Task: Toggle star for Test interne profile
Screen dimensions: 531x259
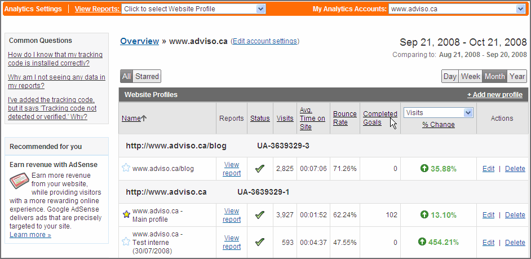Action: pyautogui.click(x=126, y=242)
